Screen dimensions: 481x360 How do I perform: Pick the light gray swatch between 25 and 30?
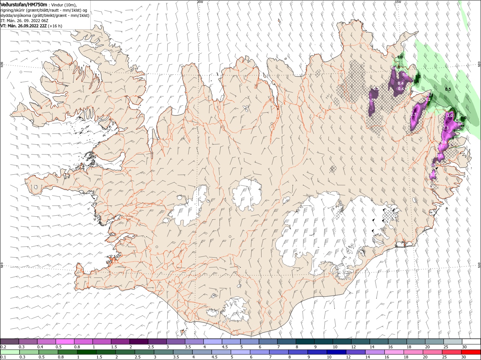pos(453,342)
